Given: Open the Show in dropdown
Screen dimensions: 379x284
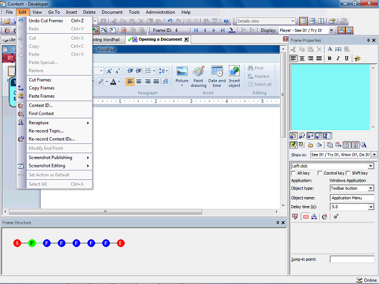Looking at the screenshot, I should point(374,155).
